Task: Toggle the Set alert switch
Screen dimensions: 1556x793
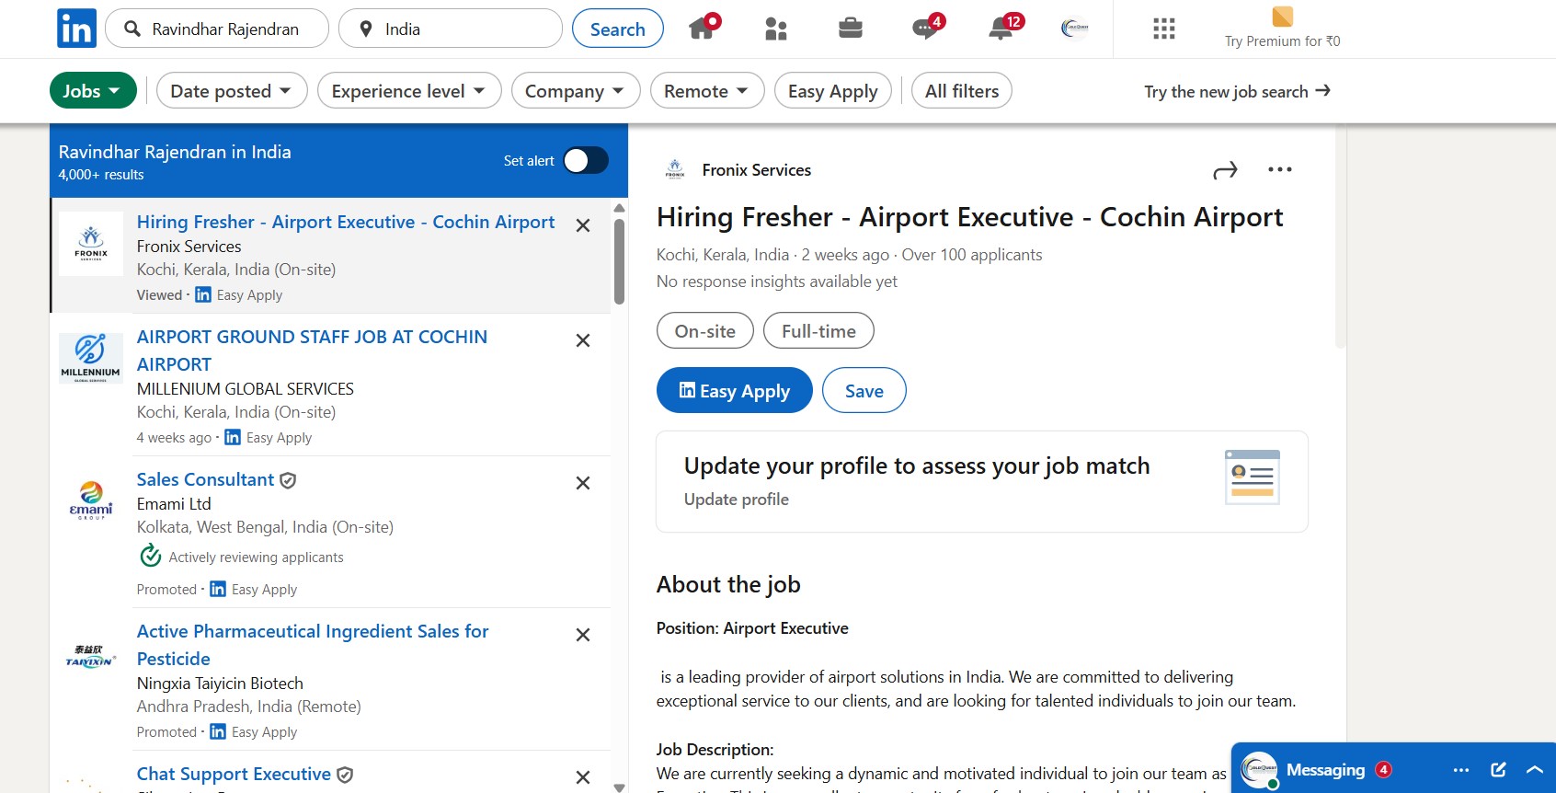Action: tap(585, 161)
